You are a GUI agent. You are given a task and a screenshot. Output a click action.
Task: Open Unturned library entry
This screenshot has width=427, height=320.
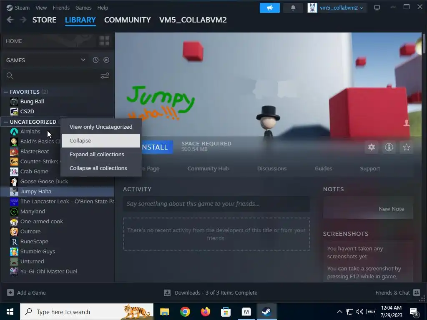coord(57,262)
